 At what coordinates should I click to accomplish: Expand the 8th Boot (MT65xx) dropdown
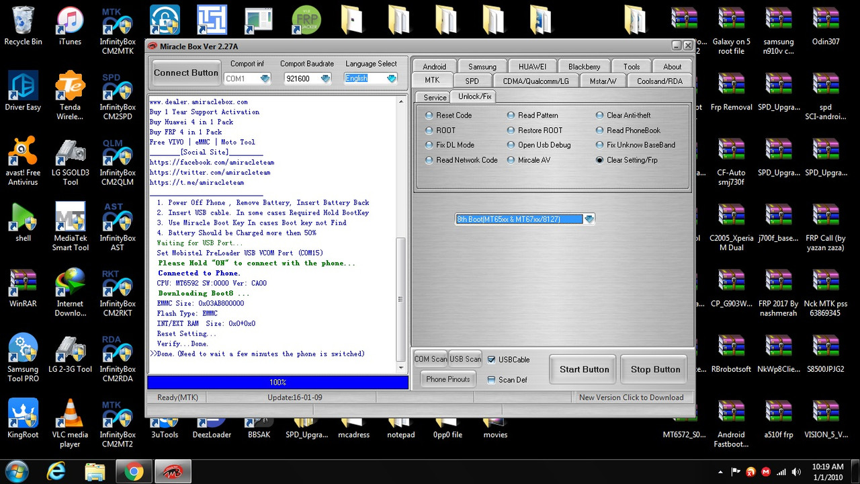pos(589,219)
